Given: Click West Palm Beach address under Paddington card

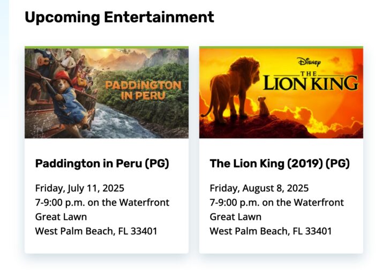Looking at the screenshot, I should pos(96,231).
